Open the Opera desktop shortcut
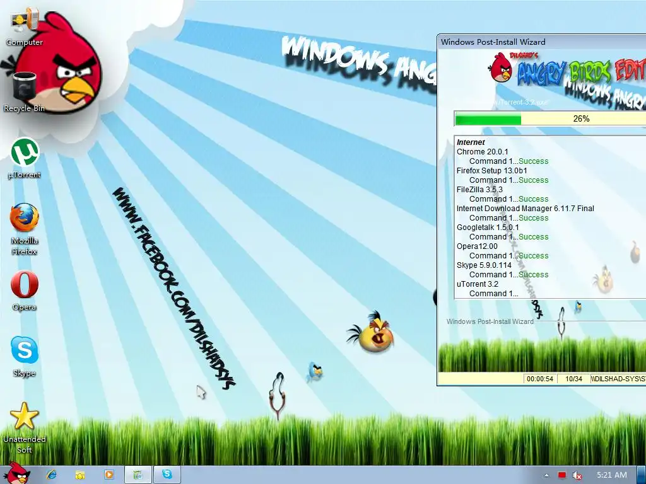Image resolution: width=646 pixels, height=484 pixels. point(25,291)
